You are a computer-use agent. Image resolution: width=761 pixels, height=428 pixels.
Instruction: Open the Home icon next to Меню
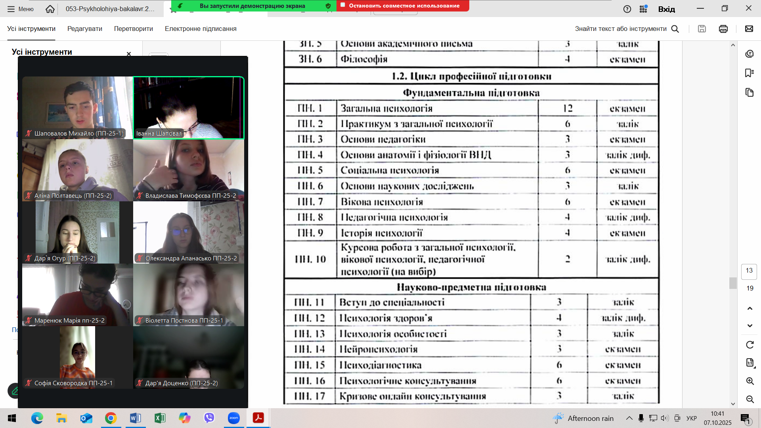(50, 9)
